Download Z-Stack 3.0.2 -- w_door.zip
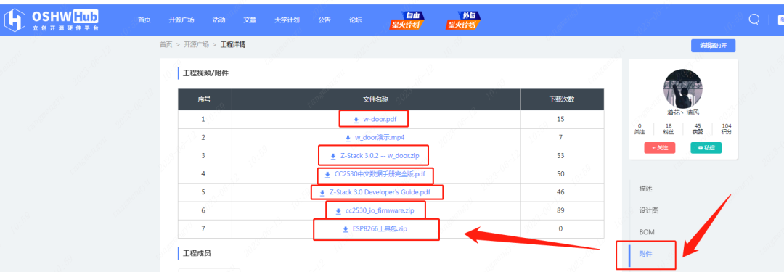The image size is (784, 272). coord(380,156)
